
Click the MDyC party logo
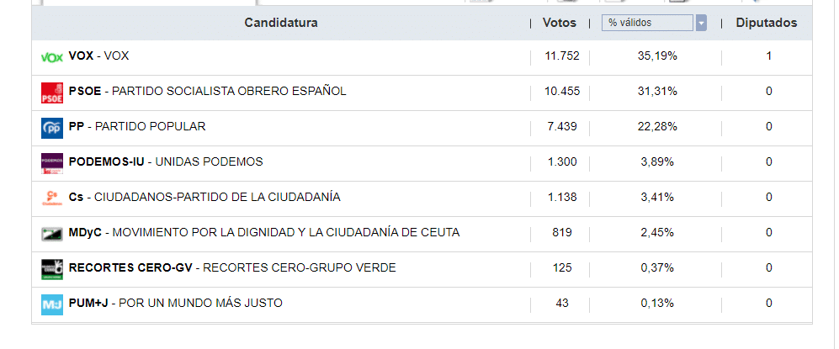pos(52,233)
